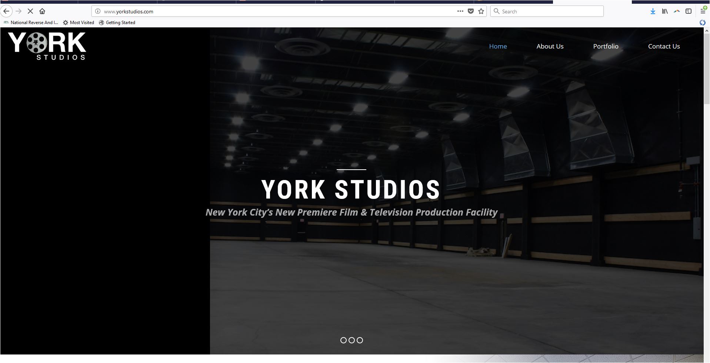
Task: Save page to Pocket
Action: tap(471, 11)
